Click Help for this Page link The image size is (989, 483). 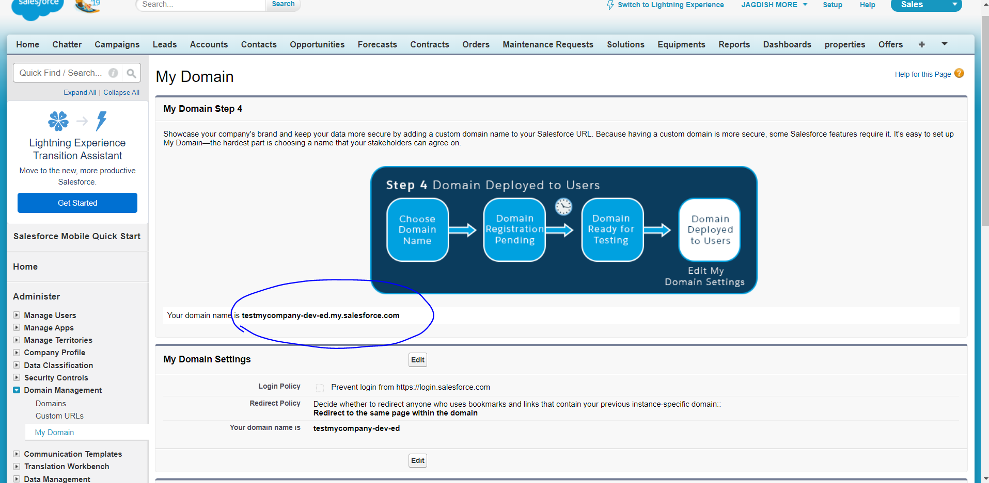923,74
